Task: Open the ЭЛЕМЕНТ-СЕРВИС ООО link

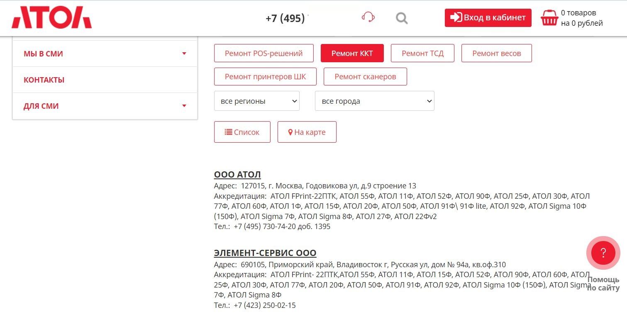Action: 265,253
